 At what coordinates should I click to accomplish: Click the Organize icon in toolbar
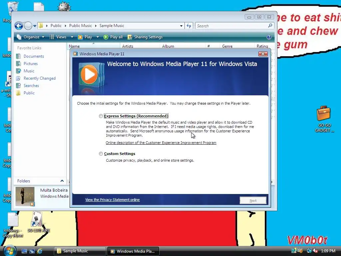[19, 37]
